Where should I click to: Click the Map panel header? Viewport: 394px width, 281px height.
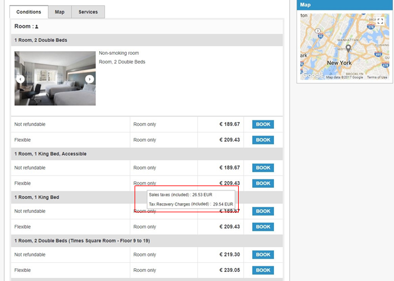[x=345, y=5]
